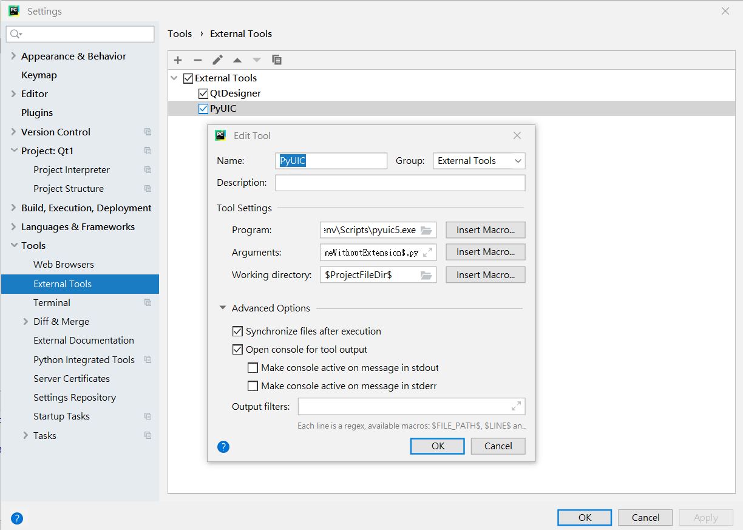Click project-level icon beside Project Interpreter
Viewport: 743px width, 530px height.
click(148, 170)
